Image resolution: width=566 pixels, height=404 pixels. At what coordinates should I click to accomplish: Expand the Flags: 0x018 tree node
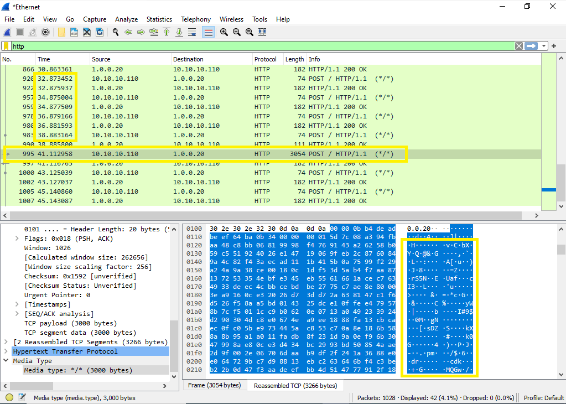point(17,239)
